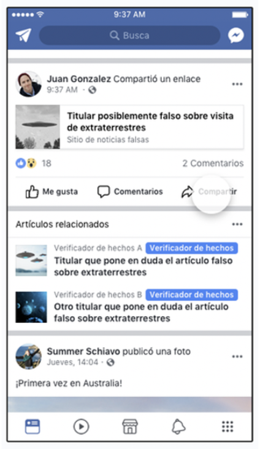The image size is (260, 449).
Task: Open Messenger from the top bar icon
Action: click(235, 36)
